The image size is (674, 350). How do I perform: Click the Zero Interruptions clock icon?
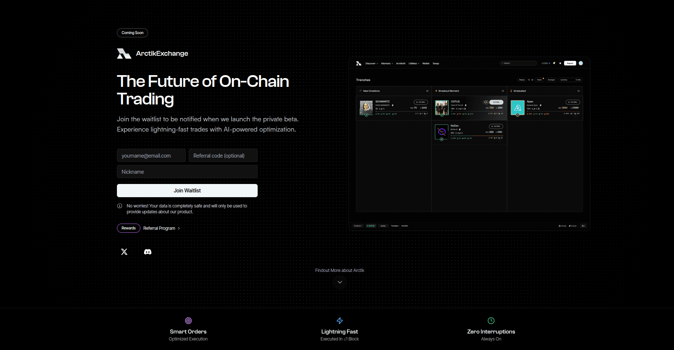pyautogui.click(x=491, y=321)
